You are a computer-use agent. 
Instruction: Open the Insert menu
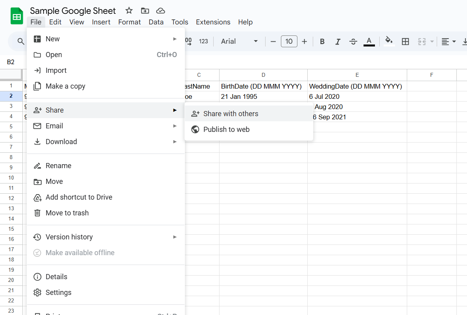coord(101,22)
